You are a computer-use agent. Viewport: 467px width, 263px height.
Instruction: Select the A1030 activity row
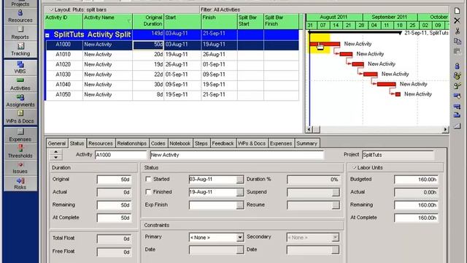[172, 75]
